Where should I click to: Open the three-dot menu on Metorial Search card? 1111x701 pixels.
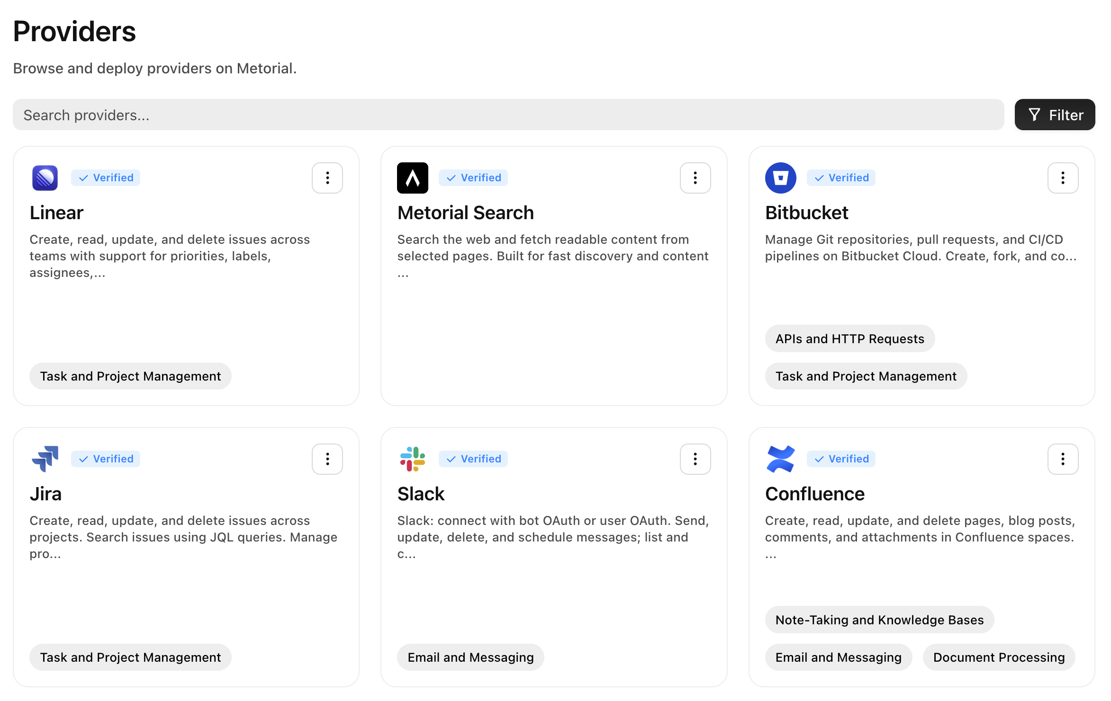pyautogui.click(x=695, y=178)
